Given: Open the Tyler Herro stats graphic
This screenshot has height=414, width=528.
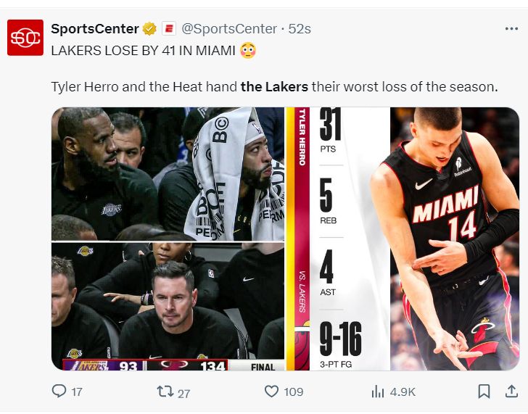Looking at the screenshot, I should click(x=403, y=239).
